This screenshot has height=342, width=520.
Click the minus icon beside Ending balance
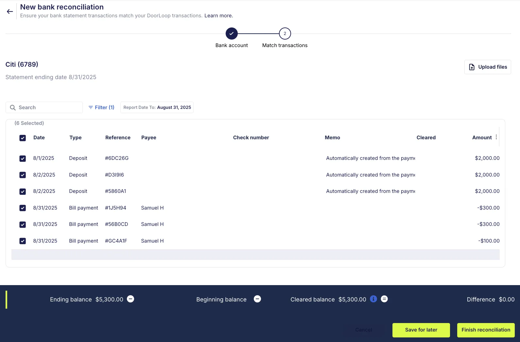pyautogui.click(x=130, y=299)
